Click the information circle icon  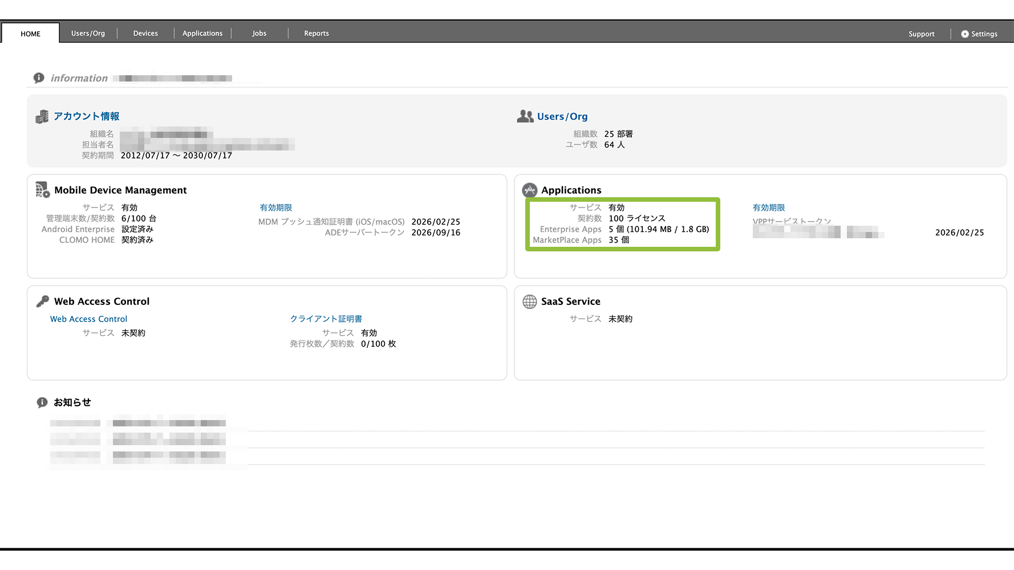pos(39,78)
